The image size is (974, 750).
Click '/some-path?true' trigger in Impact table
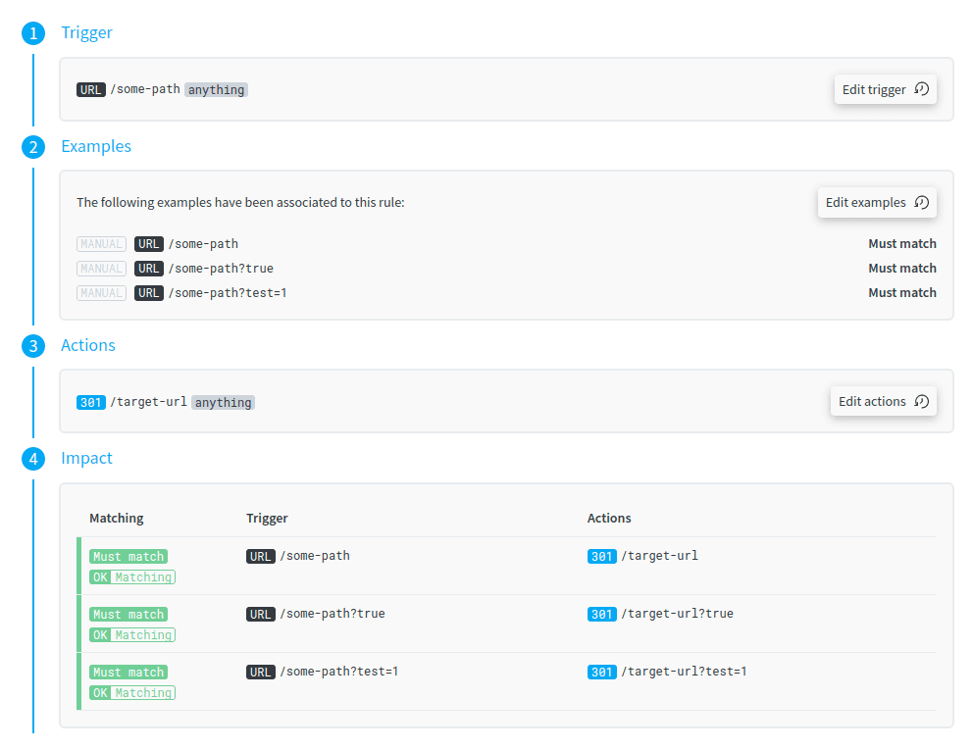point(333,614)
